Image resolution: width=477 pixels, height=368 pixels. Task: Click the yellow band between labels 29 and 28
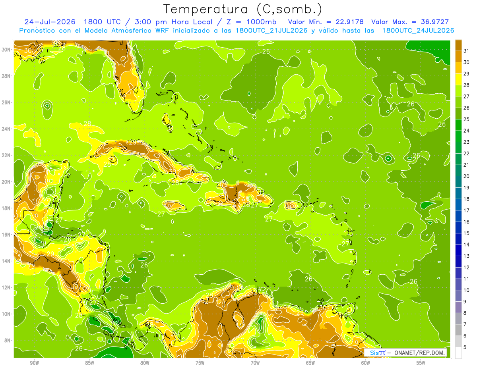click(x=458, y=79)
